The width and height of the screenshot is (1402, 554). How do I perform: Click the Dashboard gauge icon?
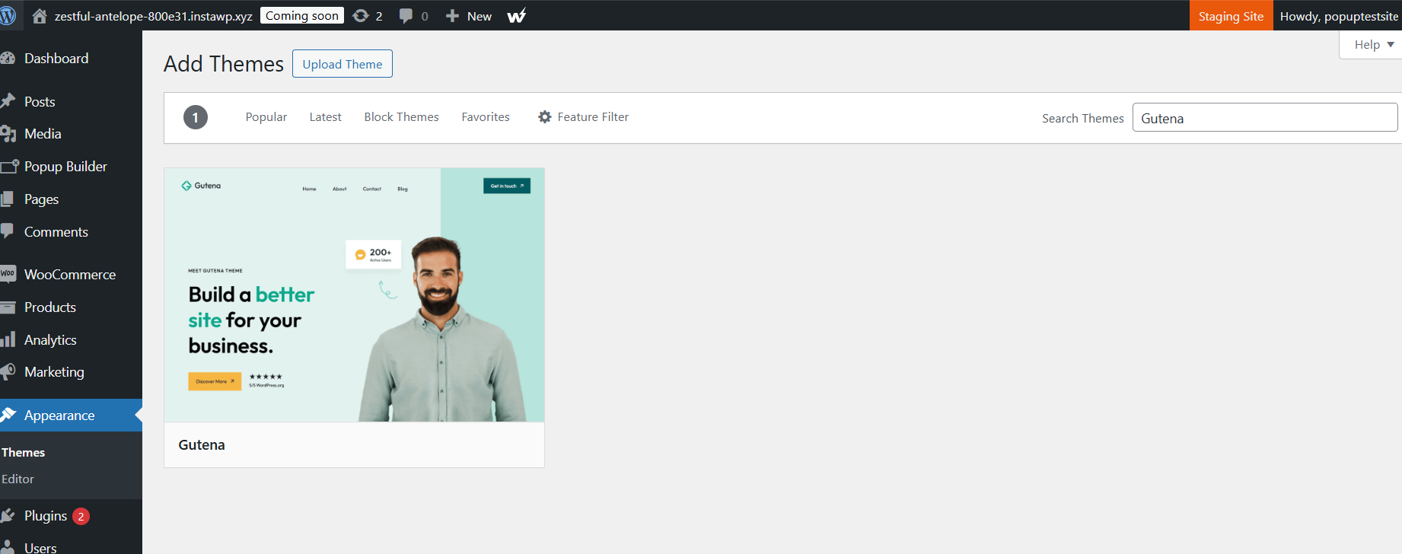(8, 59)
